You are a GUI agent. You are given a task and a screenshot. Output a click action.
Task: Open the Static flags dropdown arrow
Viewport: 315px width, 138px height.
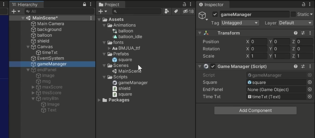click(x=311, y=14)
